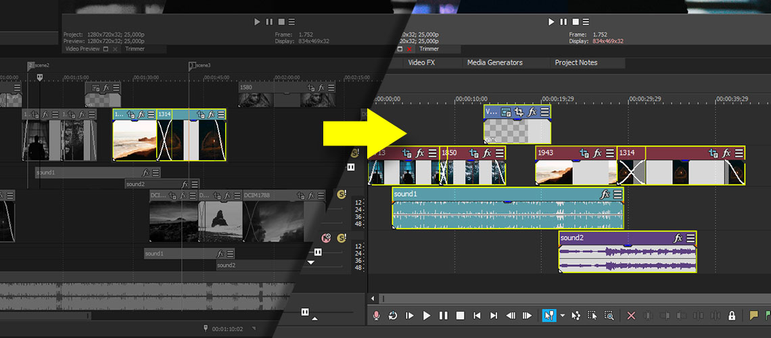Enable the Loop Playback button

392,316
